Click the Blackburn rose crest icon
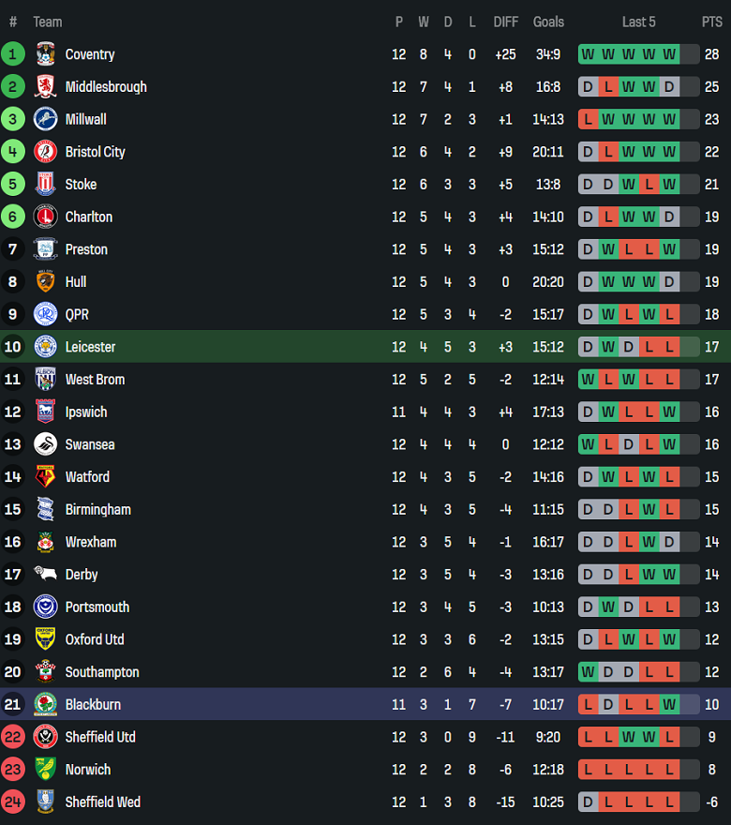Image resolution: width=731 pixels, height=825 pixels. point(45,705)
